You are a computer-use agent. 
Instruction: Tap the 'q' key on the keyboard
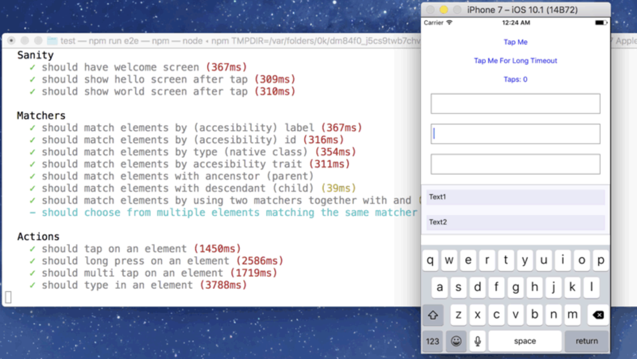coord(430,260)
